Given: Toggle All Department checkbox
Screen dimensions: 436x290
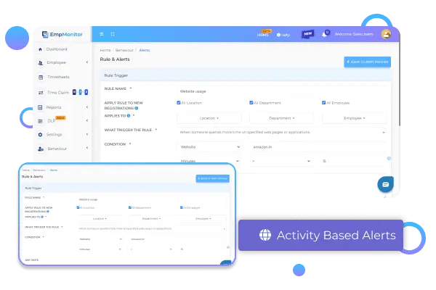Looking at the screenshot, I should tap(251, 103).
